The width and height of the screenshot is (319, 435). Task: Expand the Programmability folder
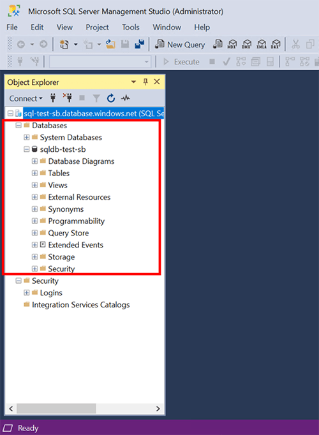pyautogui.click(x=34, y=221)
